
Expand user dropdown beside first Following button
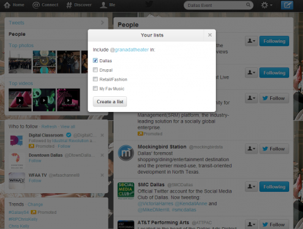[x=251, y=41]
